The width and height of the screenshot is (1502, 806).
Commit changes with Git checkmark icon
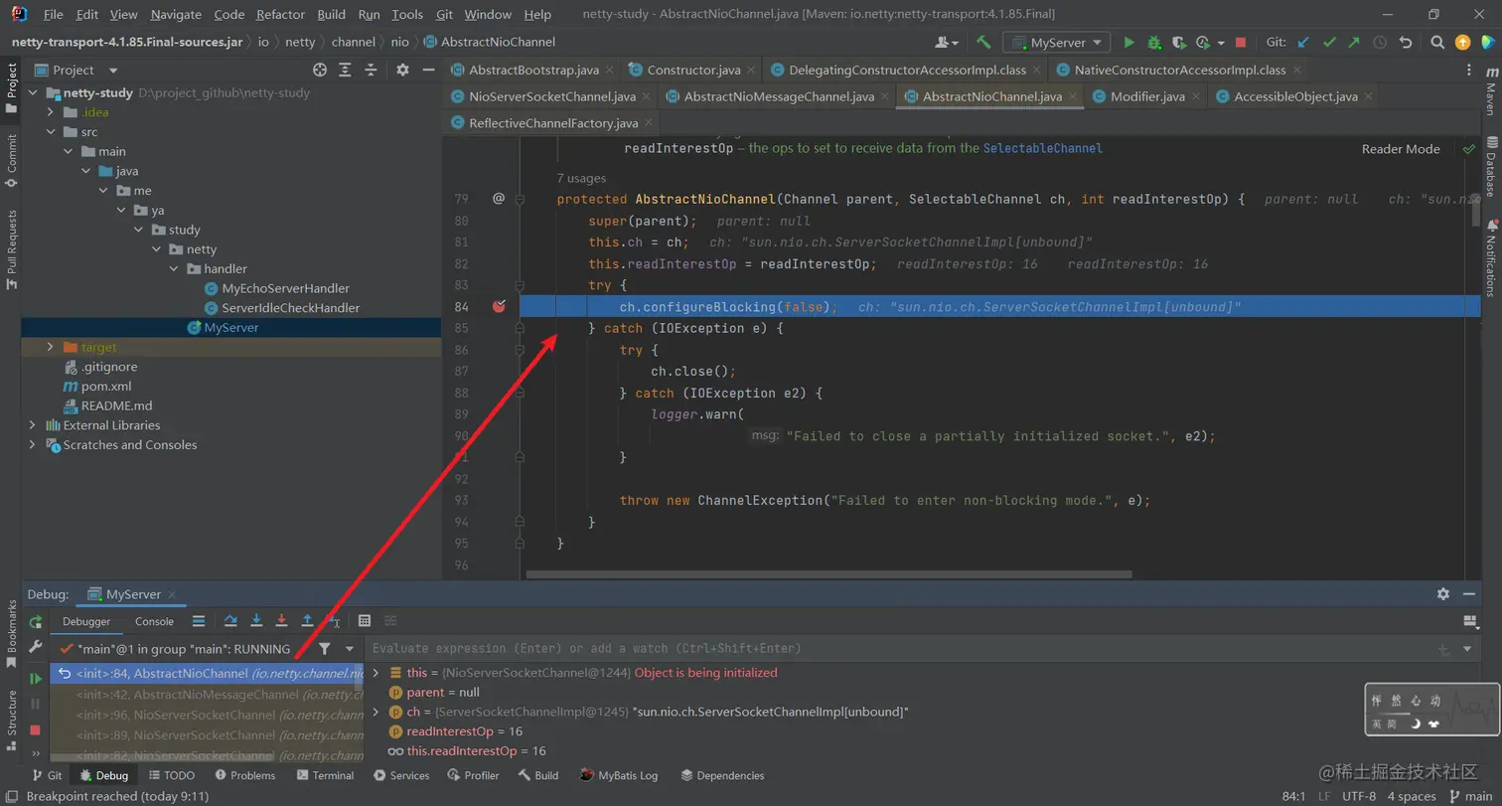(1329, 43)
